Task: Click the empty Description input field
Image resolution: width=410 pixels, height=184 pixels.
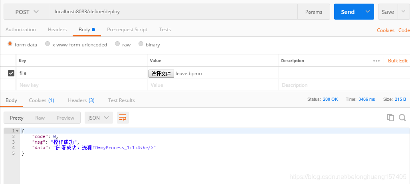Action: coord(344,85)
